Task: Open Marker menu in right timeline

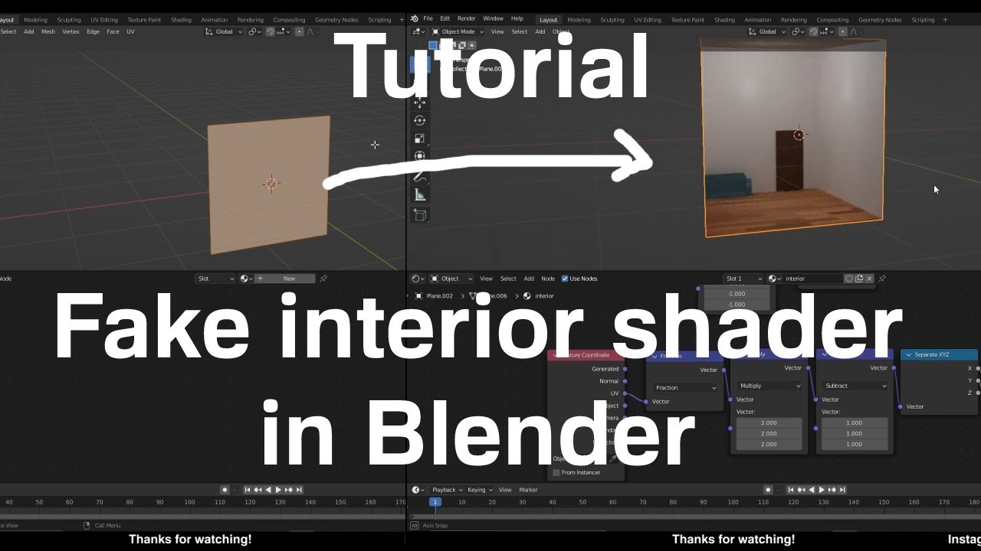Action: click(528, 490)
